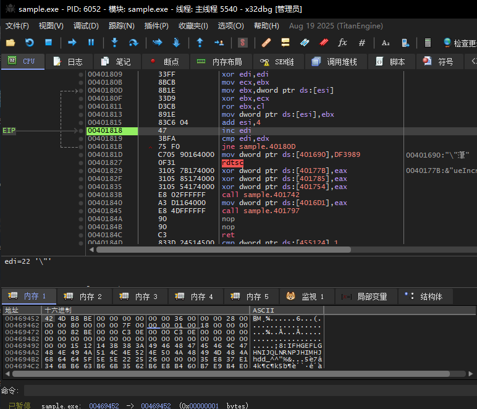This screenshot has width=477, height=409.
Task: Open bookmarks with the red tag icon
Action: [324, 43]
